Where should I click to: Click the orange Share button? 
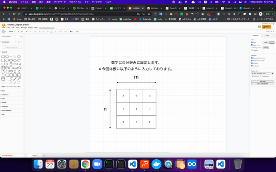tap(266, 27)
